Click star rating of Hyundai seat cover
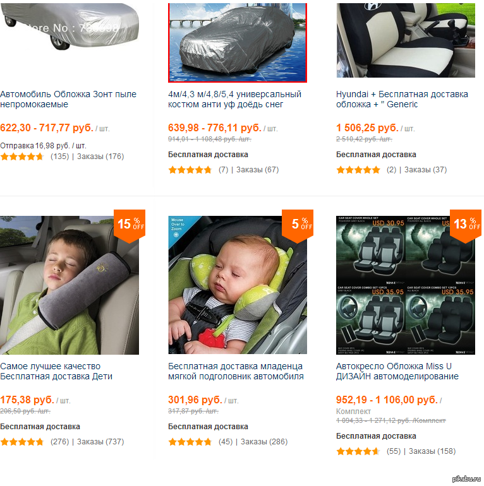 coord(358,170)
